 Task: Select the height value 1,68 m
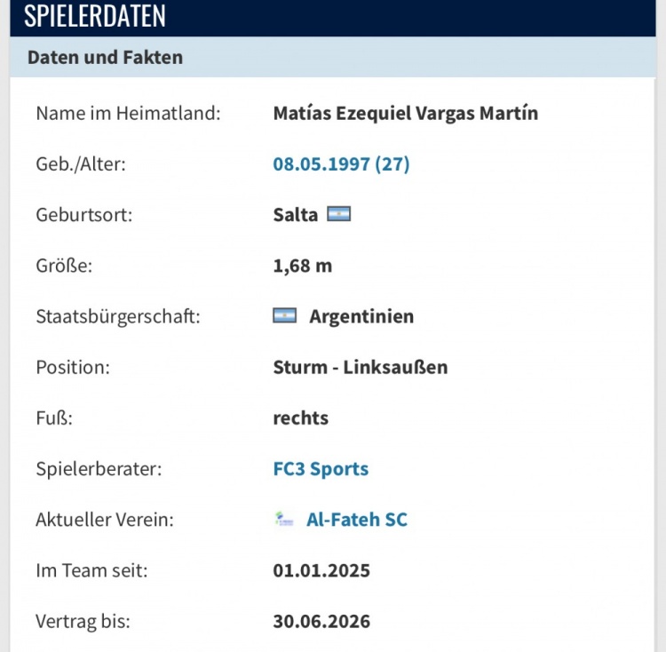tap(303, 266)
